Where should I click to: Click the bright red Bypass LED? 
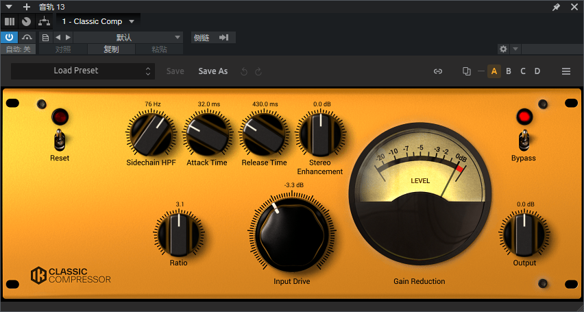(x=524, y=117)
